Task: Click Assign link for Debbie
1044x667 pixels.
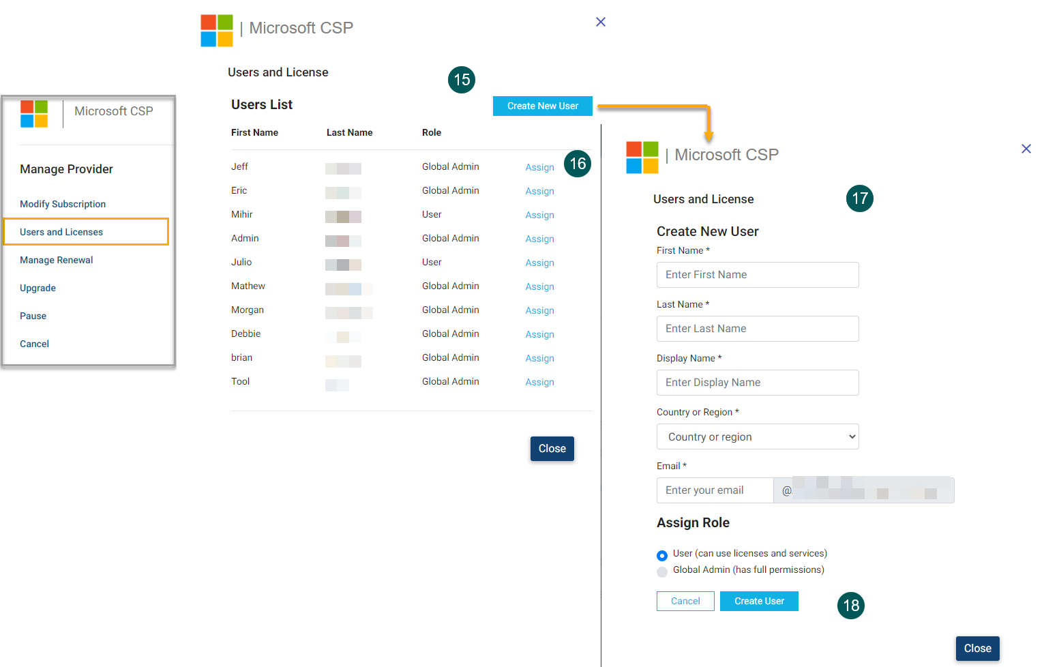Action: [539, 334]
